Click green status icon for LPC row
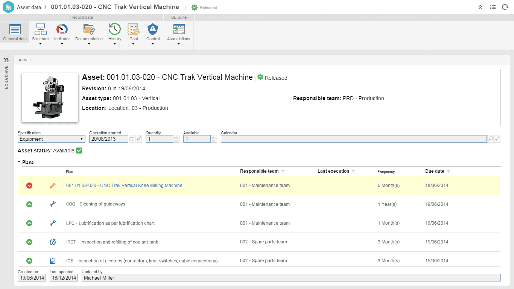 (29, 223)
